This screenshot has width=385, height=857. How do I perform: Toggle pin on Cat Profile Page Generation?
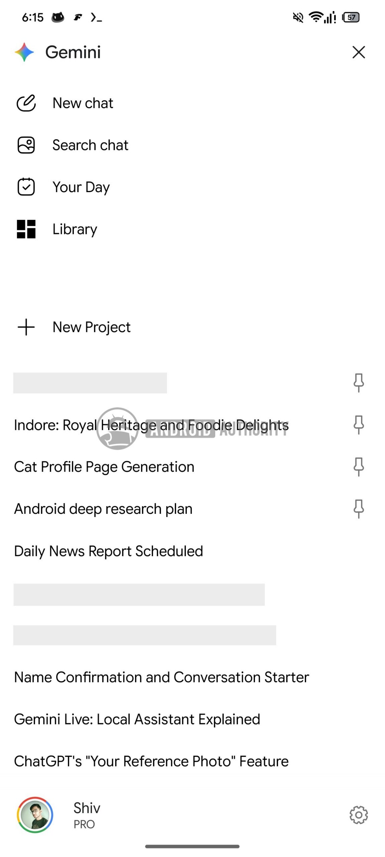click(x=358, y=467)
